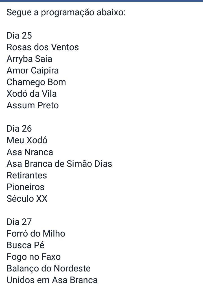Click the 'Chamego Bom' entry

(36, 82)
